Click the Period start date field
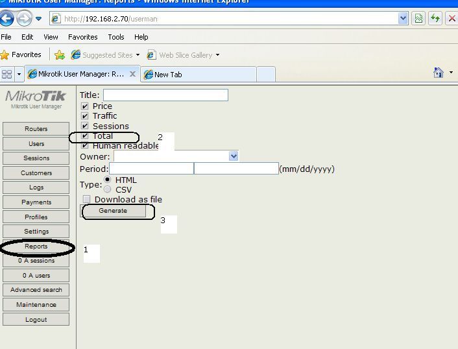This screenshot has width=458, height=349. pyautogui.click(x=151, y=169)
